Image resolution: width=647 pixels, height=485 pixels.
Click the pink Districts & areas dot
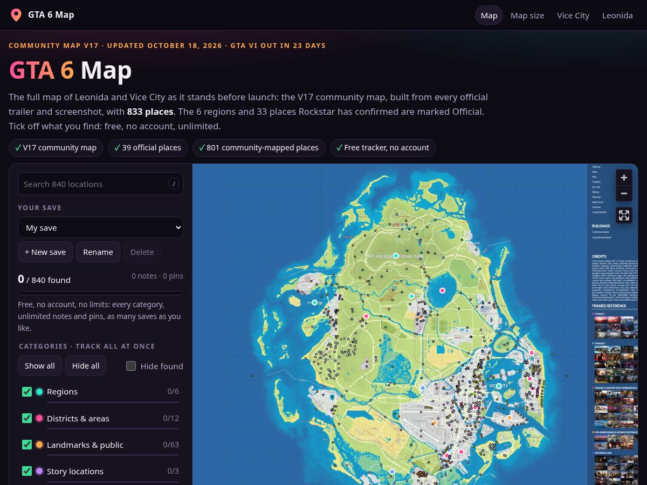pyautogui.click(x=39, y=418)
